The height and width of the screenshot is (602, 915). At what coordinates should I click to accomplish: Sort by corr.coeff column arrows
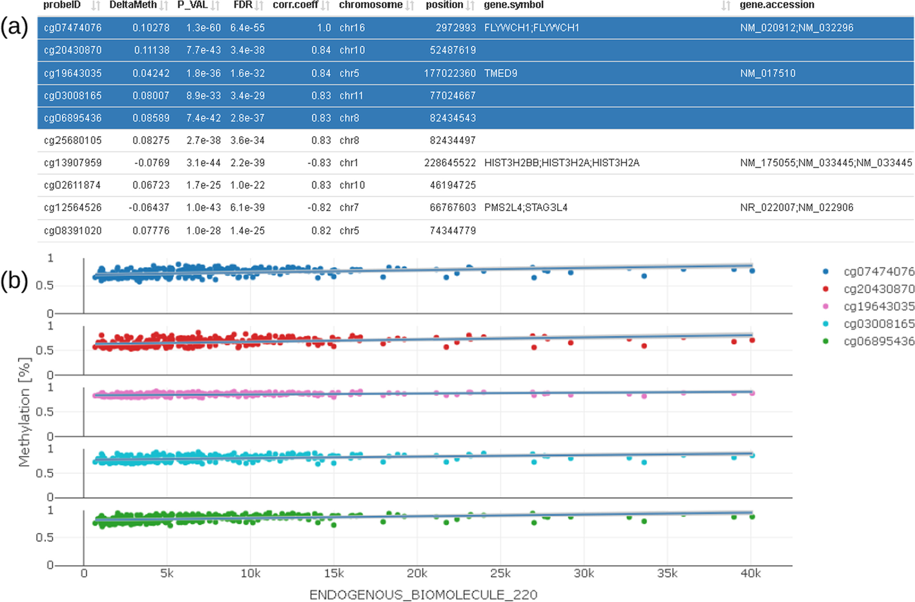tap(325, 6)
